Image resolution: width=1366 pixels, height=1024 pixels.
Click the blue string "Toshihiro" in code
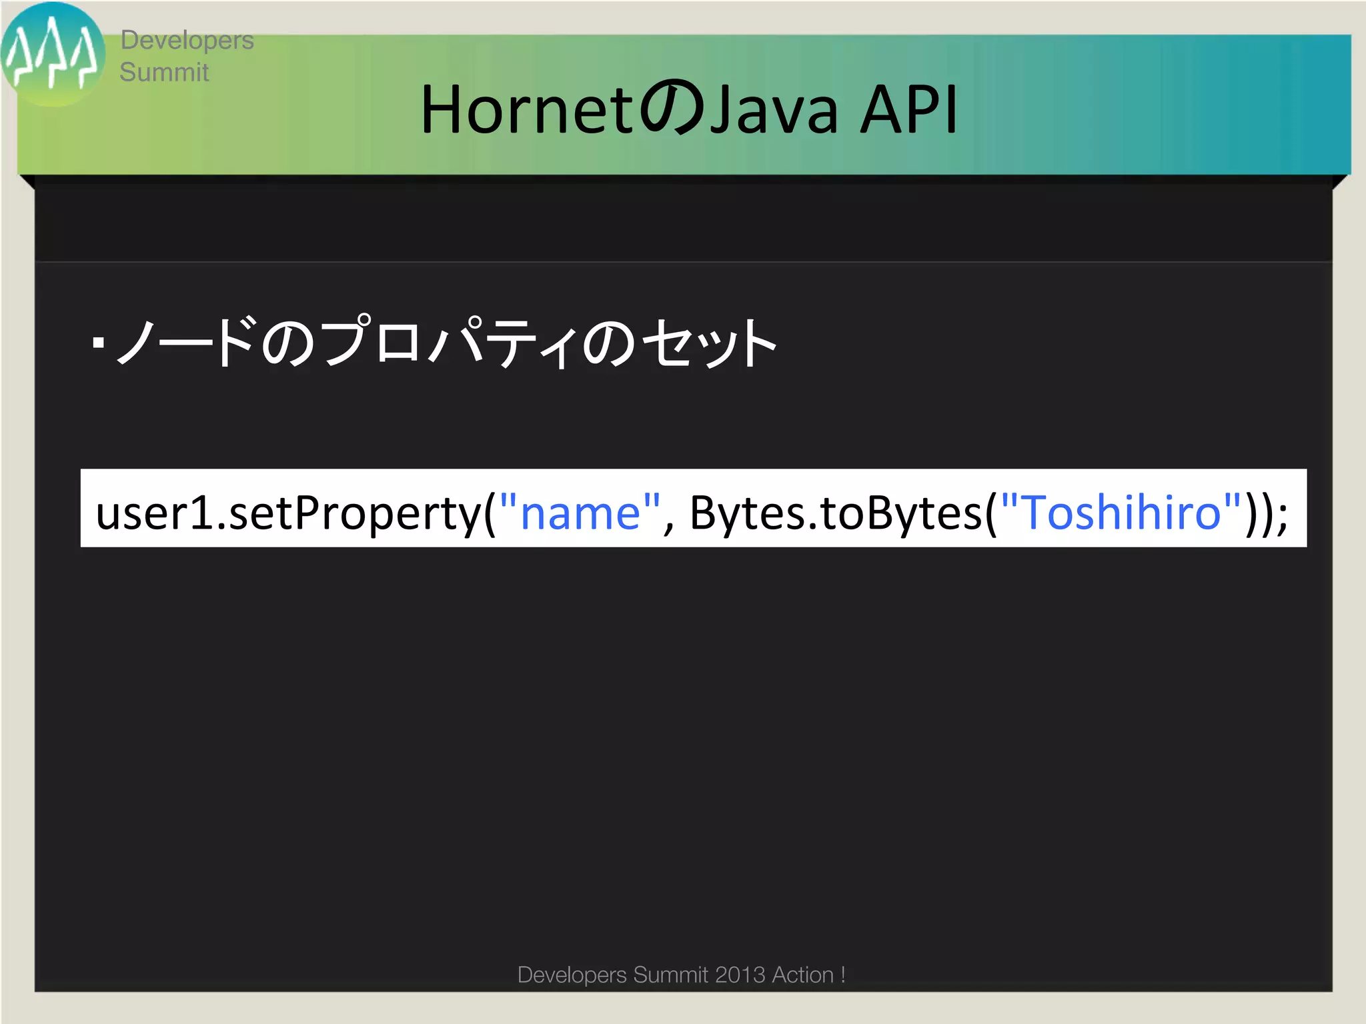pyautogui.click(x=1121, y=512)
